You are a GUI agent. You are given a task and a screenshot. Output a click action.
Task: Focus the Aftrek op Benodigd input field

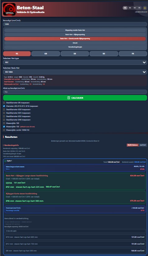[x=75, y=92]
